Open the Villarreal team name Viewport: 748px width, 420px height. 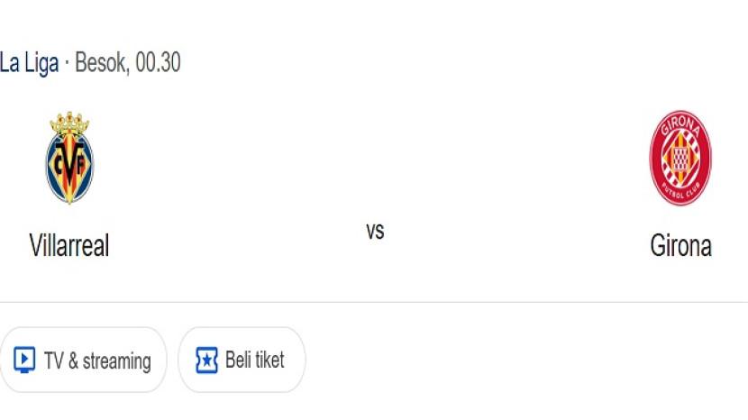69,245
